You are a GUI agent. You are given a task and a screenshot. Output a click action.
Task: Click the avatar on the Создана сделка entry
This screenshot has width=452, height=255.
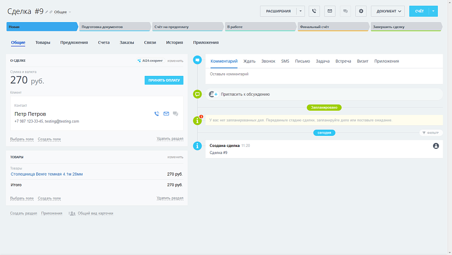point(435,146)
